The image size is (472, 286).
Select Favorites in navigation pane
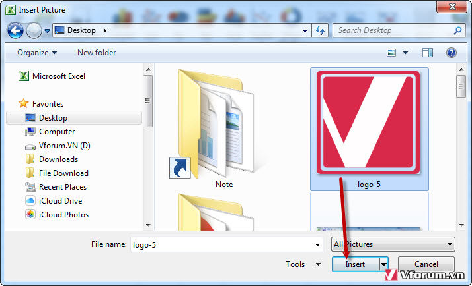48,104
